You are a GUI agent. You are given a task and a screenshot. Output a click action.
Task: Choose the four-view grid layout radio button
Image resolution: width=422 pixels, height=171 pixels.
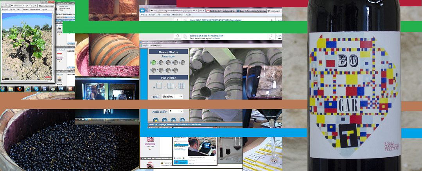[165, 88]
